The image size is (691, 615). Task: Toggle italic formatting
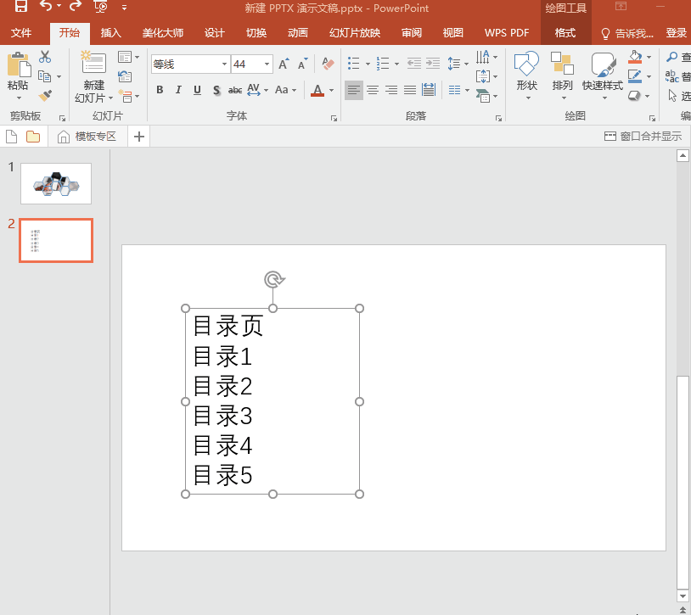pos(178,90)
